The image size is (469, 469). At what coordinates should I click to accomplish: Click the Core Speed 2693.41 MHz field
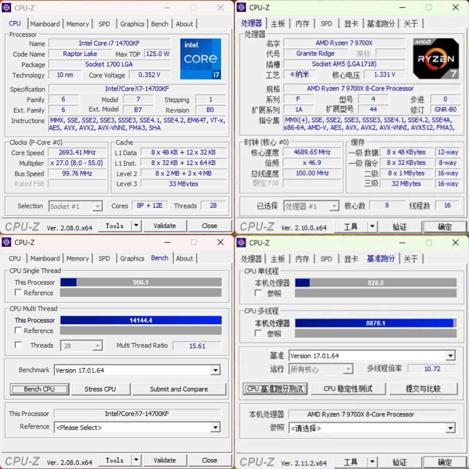[77, 152]
